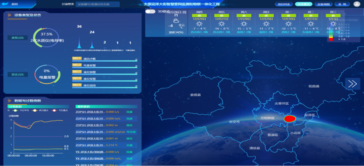The image size is (364, 166).
Task: Select 小店区 on the map
Action: (296, 133)
